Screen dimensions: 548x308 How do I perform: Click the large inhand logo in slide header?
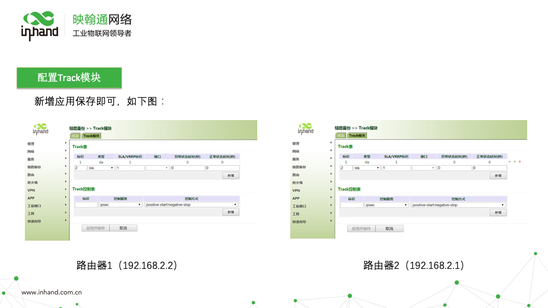coord(40,25)
